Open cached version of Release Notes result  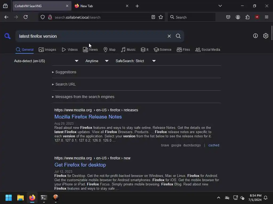tap(214, 145)
